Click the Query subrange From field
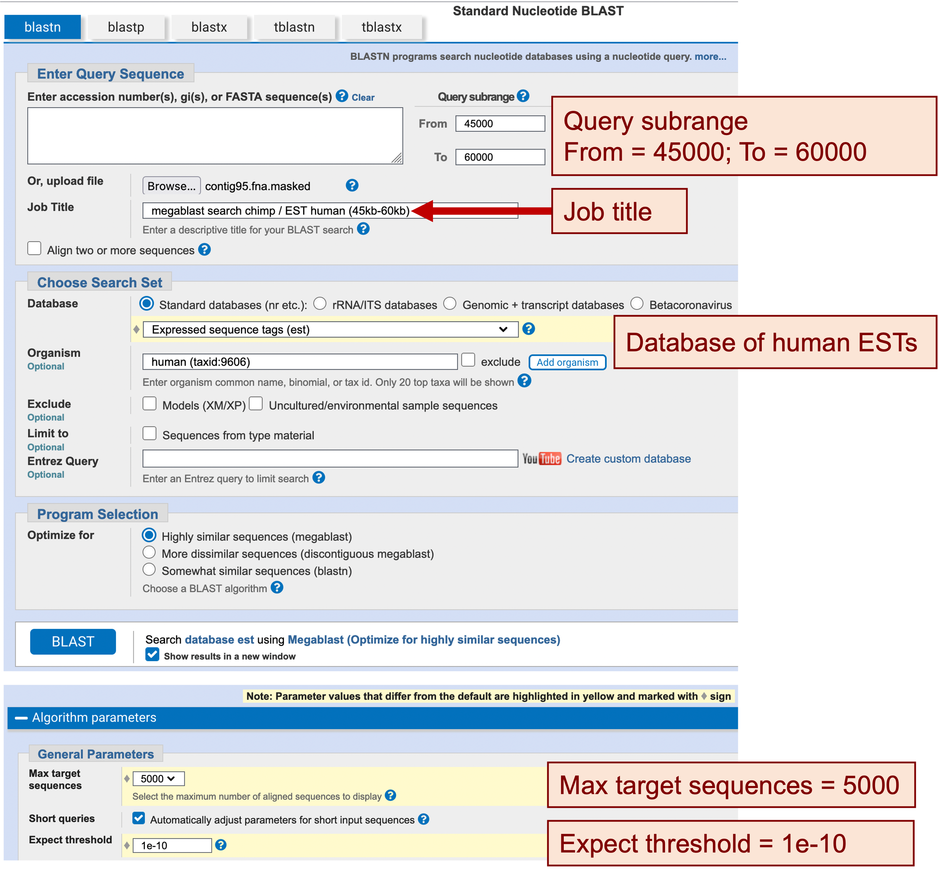The height and width of the screenshot is (875, 938). tap(500, 123)
